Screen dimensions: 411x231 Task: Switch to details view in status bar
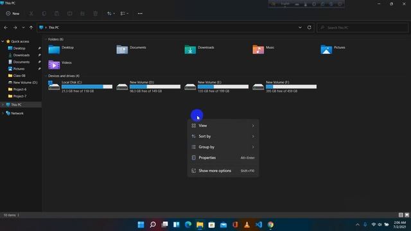click(401, 215)
